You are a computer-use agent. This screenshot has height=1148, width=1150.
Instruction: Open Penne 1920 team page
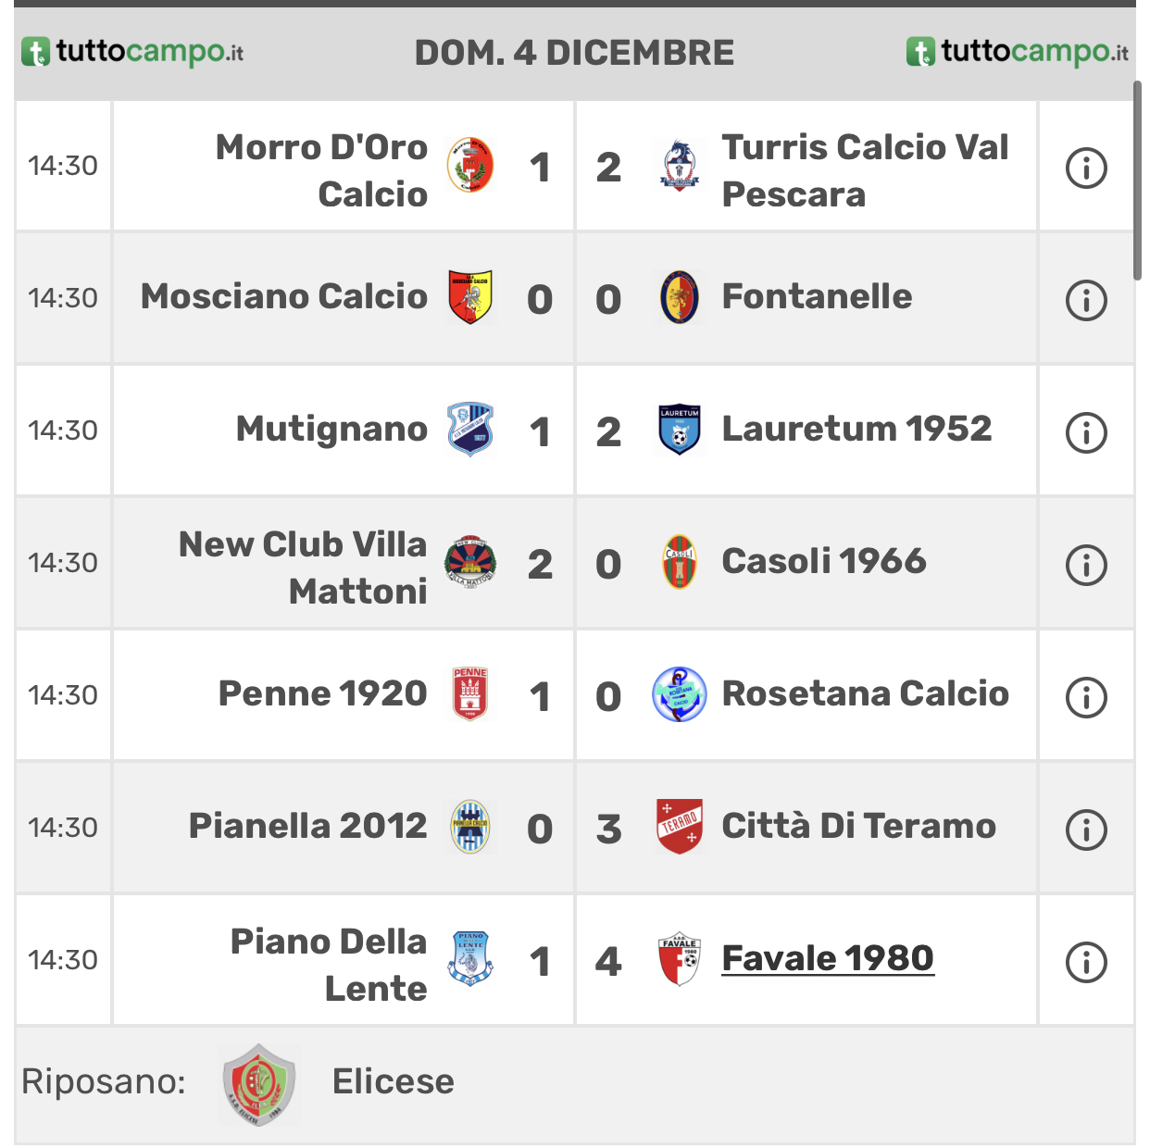pyautogui.click(x=323, y=693)
